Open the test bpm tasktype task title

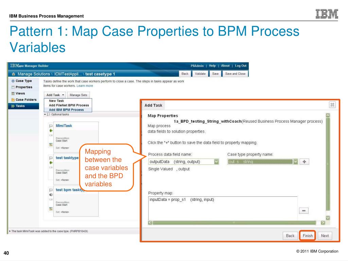point(70,190)
